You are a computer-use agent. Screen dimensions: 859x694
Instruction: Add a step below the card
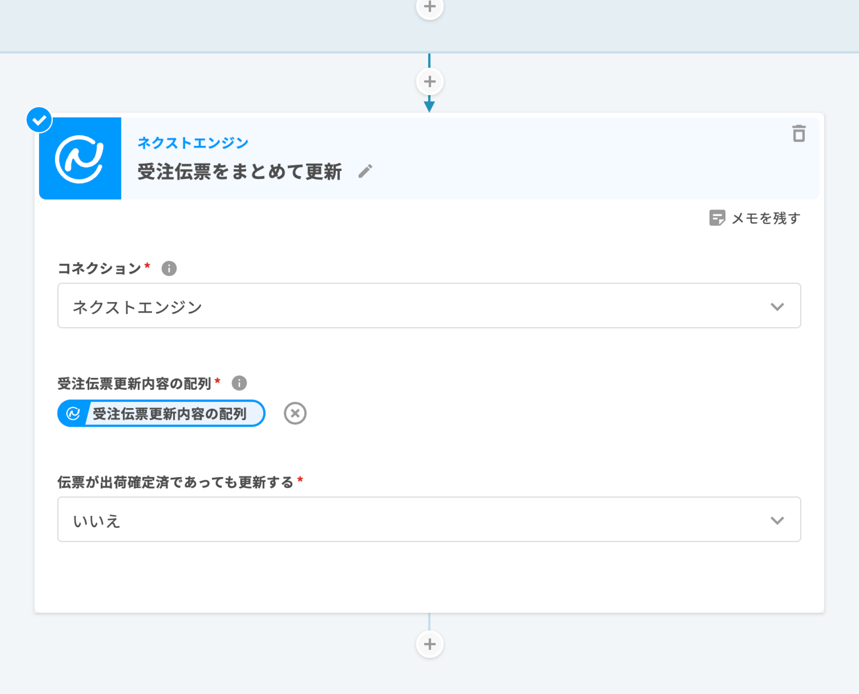coord(430,644)
